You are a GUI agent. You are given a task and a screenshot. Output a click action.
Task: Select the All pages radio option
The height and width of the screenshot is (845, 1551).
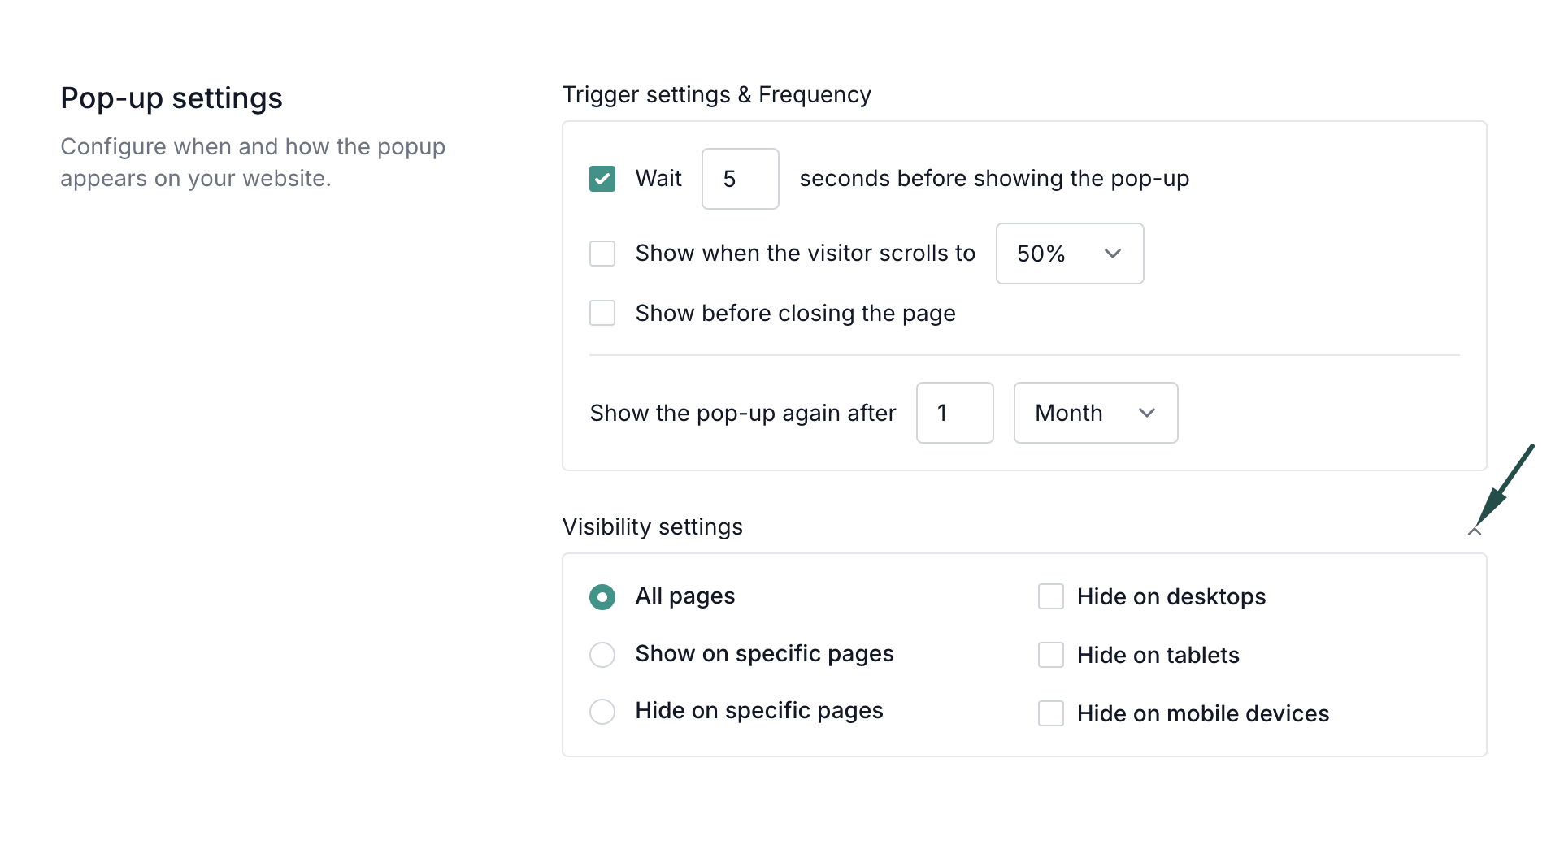602,597
